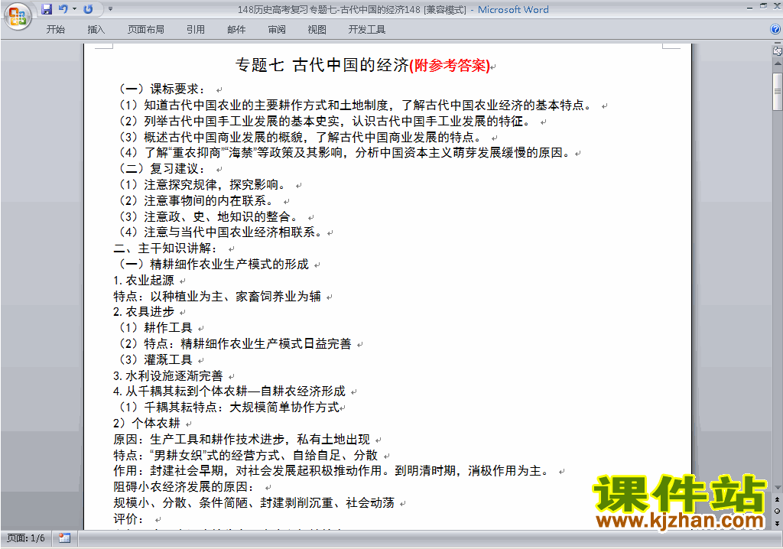Click the title 专题七 古代中国的经济
The width and height of the screenshot is (783, 549).
click(322, 65)
